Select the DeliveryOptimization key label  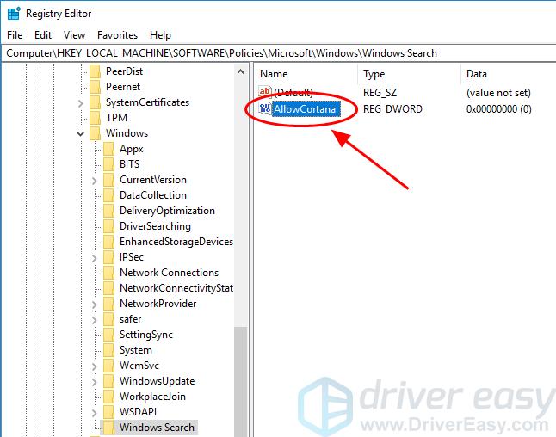tap(167, 211)
